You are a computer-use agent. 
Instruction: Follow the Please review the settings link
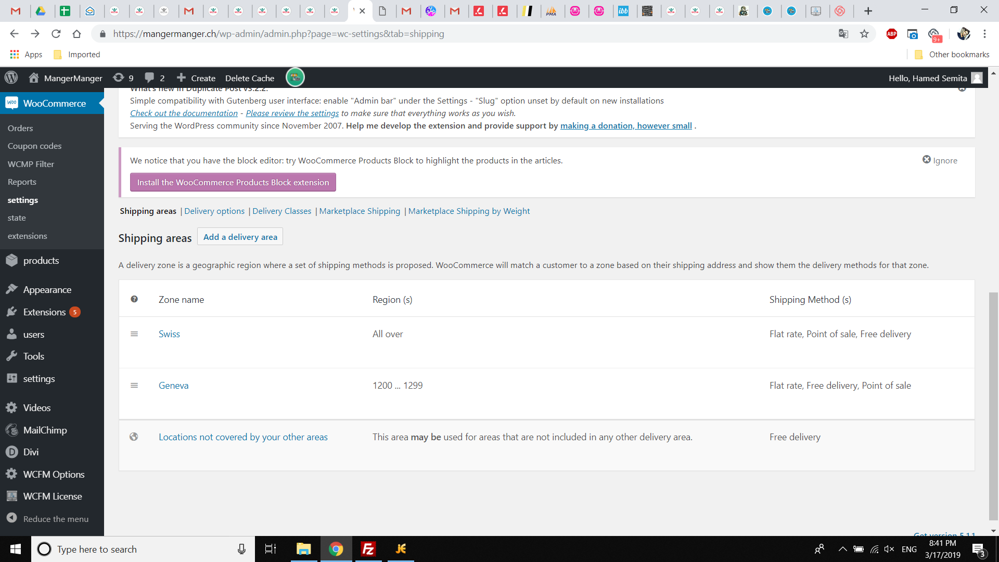pyautogui.click(x=292, y=113)
